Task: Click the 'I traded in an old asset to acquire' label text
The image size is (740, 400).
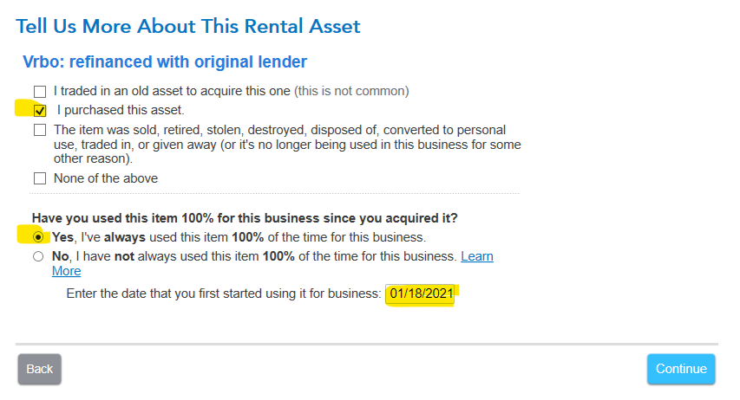Action: click(172, 91)
